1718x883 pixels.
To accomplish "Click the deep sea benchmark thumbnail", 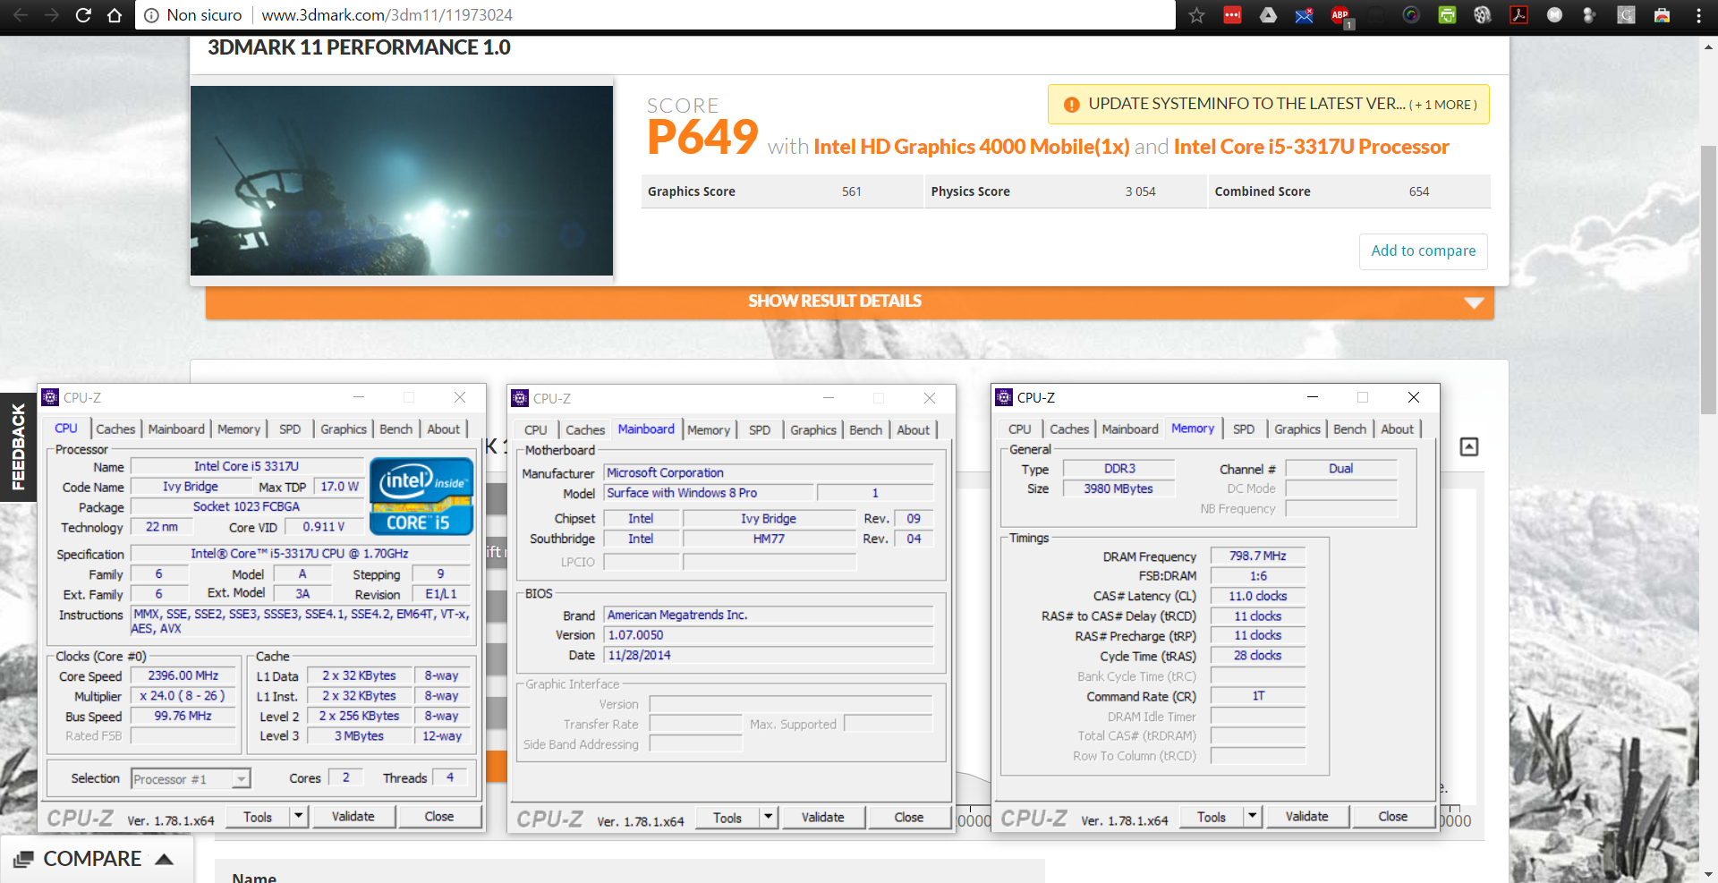I will point(402,181).
